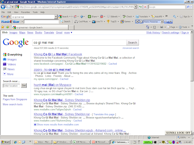Click the Print icon on the command bar
Image resolution: width=194 pixels, height=145 pixels.
pos(162,27)
